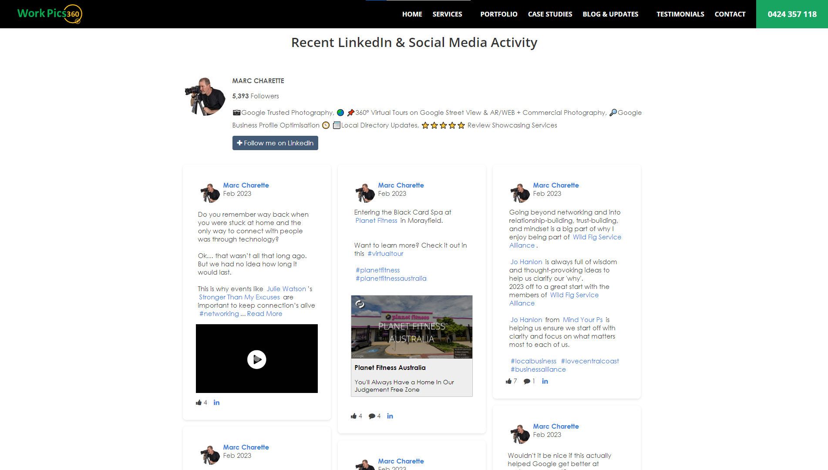Open Jo Hanlon link before 'is always full'
828x470 pixels.
tap(526, 262)
